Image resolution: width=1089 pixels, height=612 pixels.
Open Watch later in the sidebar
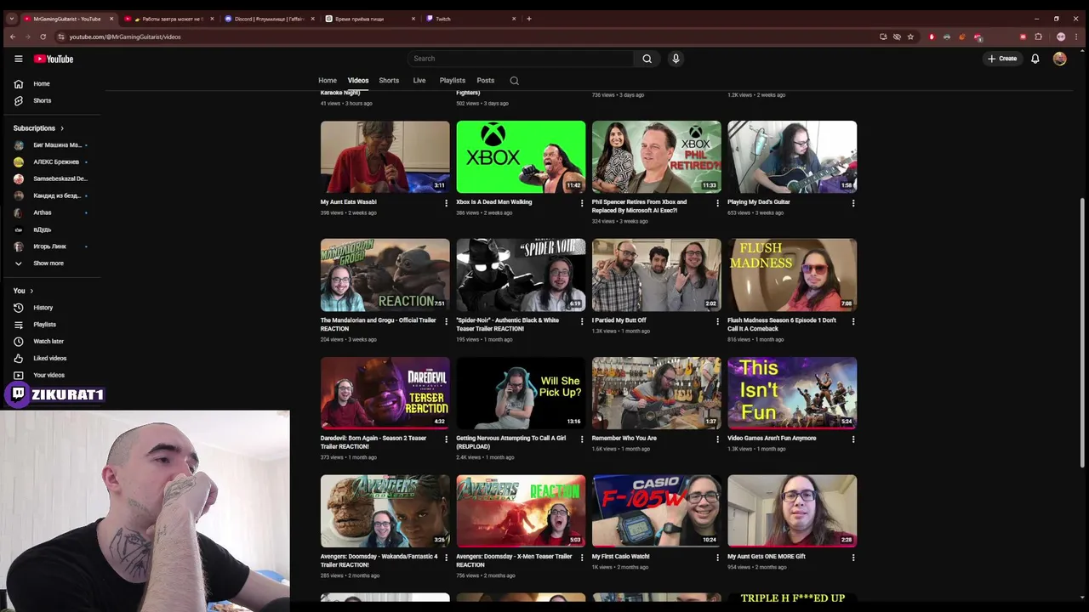(50, 341)
